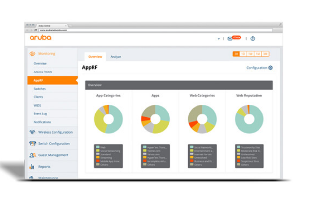The height and width of the screenshot is (206, 311).
Task: Open Notifications in the sidebar
Action: (x=42, y=122)
